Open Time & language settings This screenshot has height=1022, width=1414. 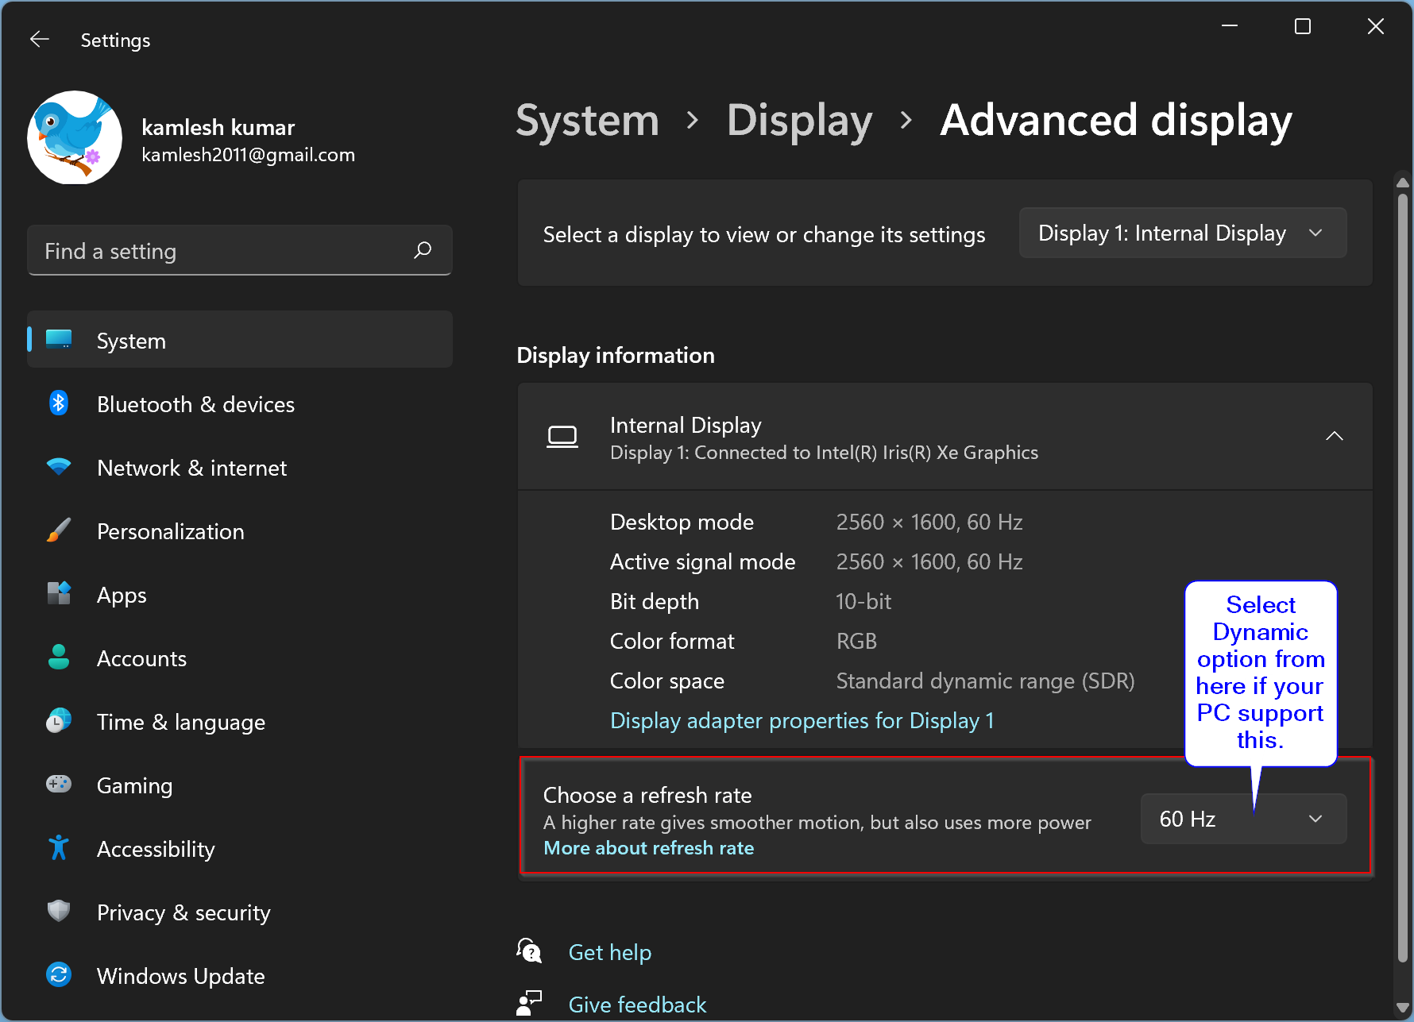(x=240, y=721)
